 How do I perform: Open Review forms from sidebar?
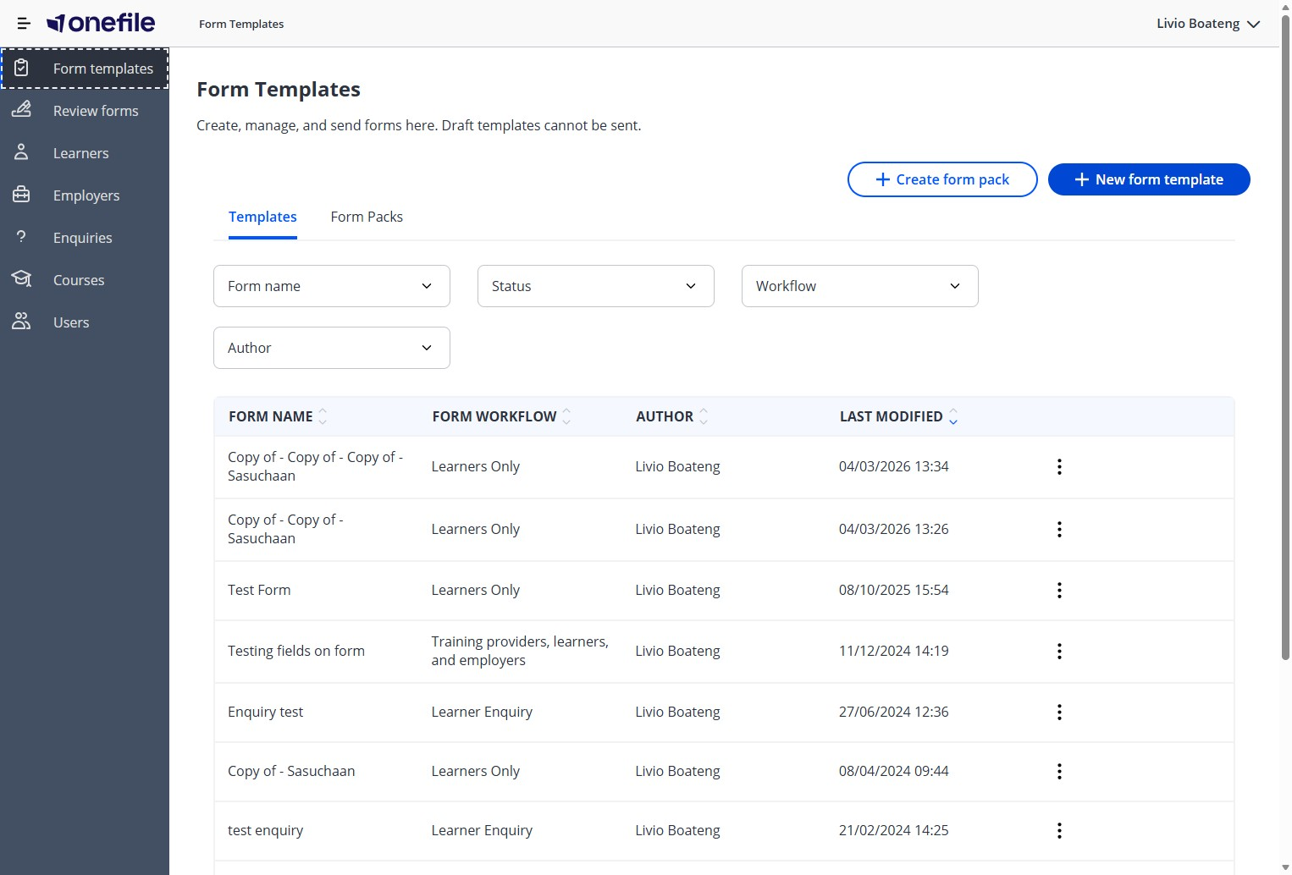click(x=95, y=111)
